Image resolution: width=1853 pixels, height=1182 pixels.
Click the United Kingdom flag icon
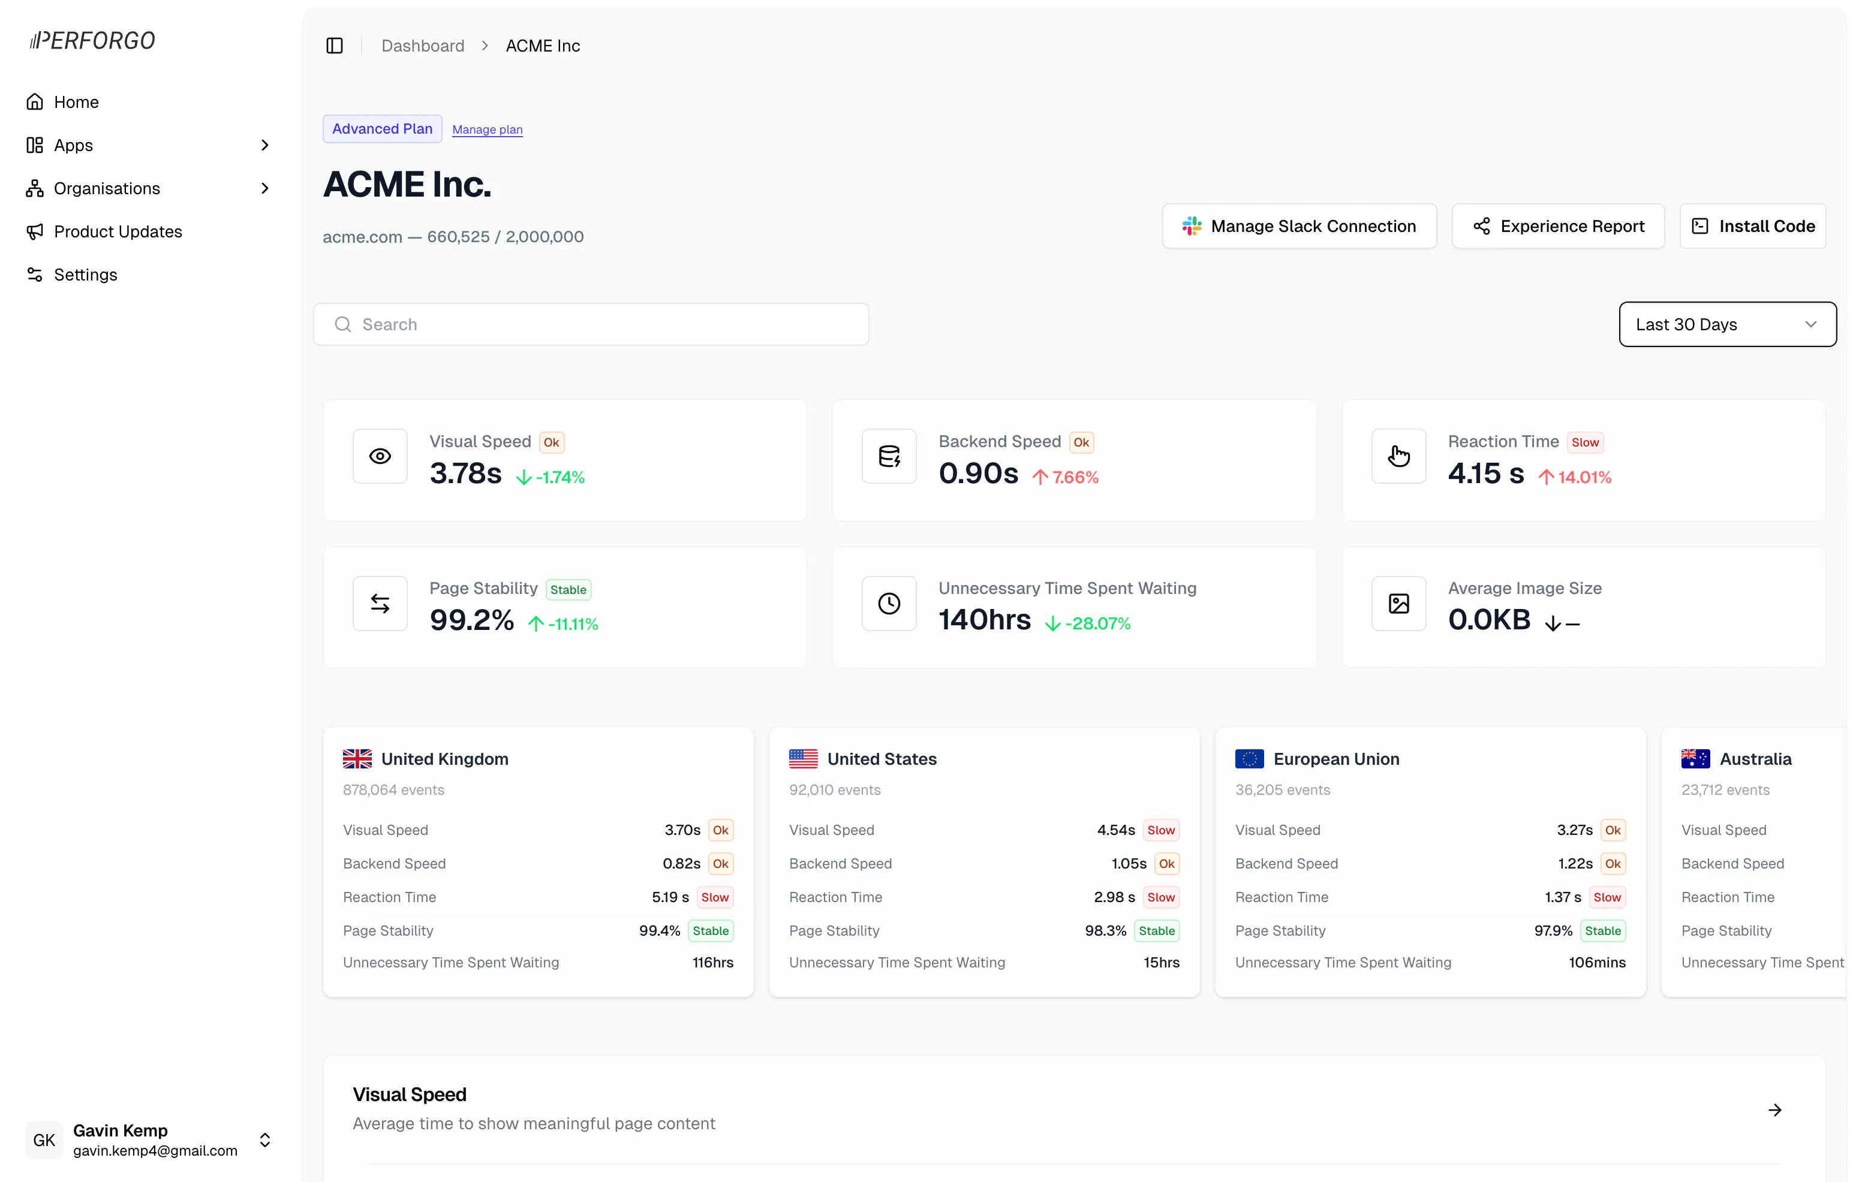357,759
